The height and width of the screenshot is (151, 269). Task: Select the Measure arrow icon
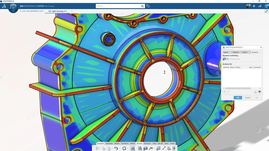pyautogui.click(x=164, y=148)
